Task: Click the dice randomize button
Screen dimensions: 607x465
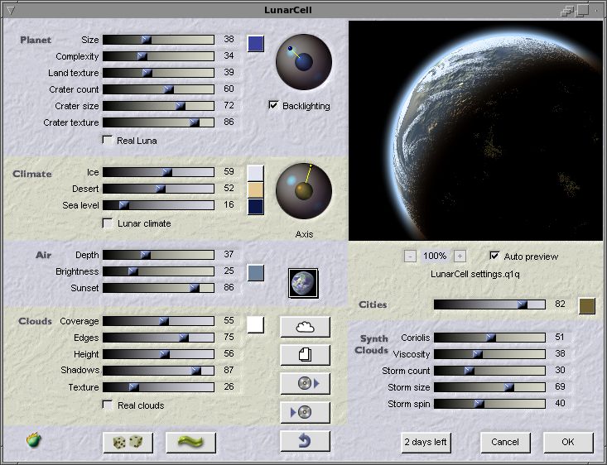Action: click(x=128, y=442)
